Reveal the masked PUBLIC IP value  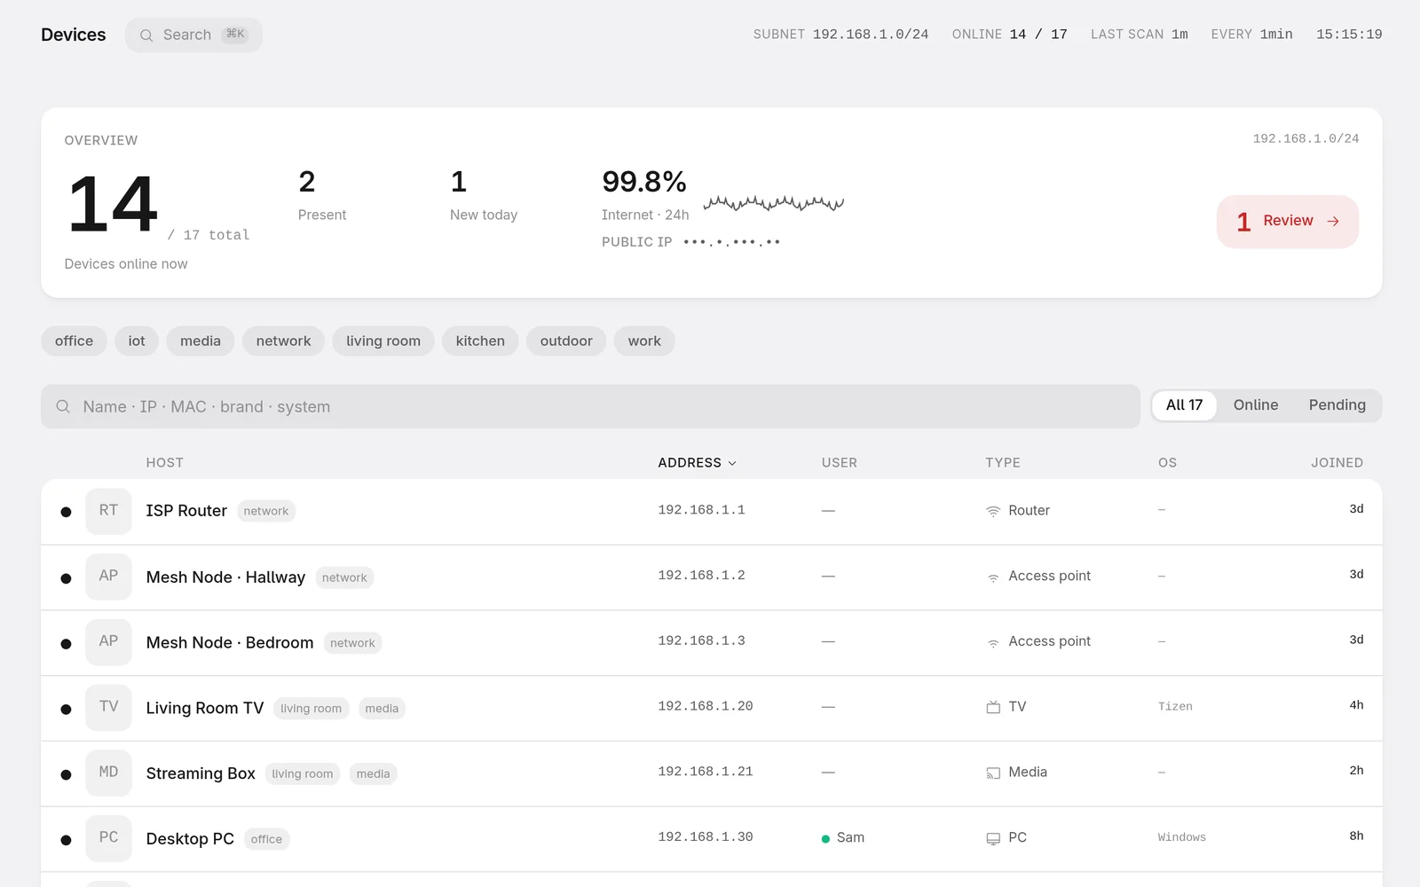[732, 242]
